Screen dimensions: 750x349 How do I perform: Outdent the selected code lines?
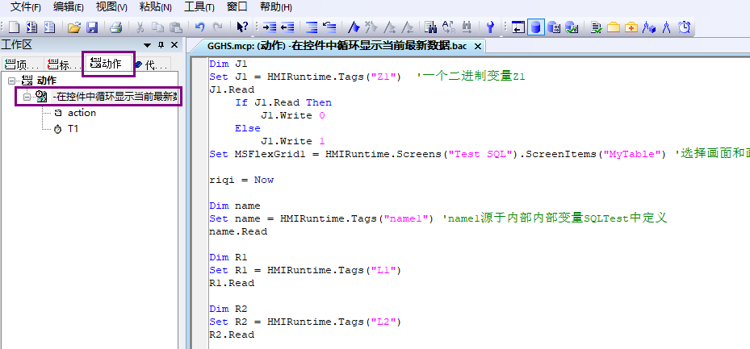(287, 27)
